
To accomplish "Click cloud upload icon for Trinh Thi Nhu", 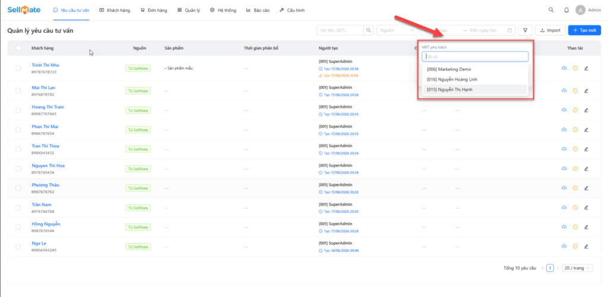I will [x=564, y=68].
